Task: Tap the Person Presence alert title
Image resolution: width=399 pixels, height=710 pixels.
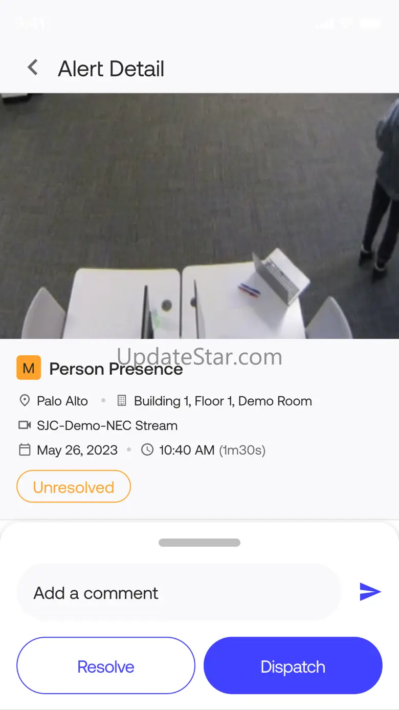Action: (x=116, y=369)
